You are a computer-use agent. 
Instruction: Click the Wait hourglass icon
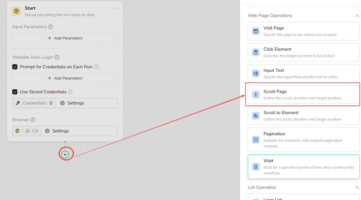pos(256,167)
